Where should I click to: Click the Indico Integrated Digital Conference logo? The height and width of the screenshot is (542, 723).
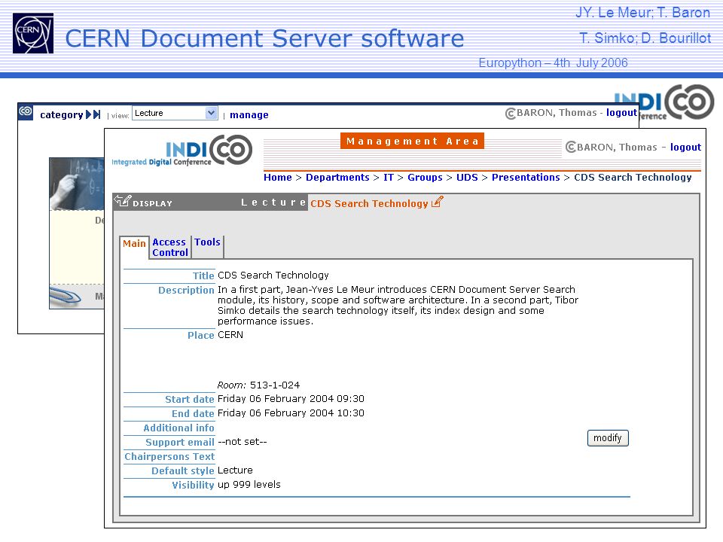point(182,151)
